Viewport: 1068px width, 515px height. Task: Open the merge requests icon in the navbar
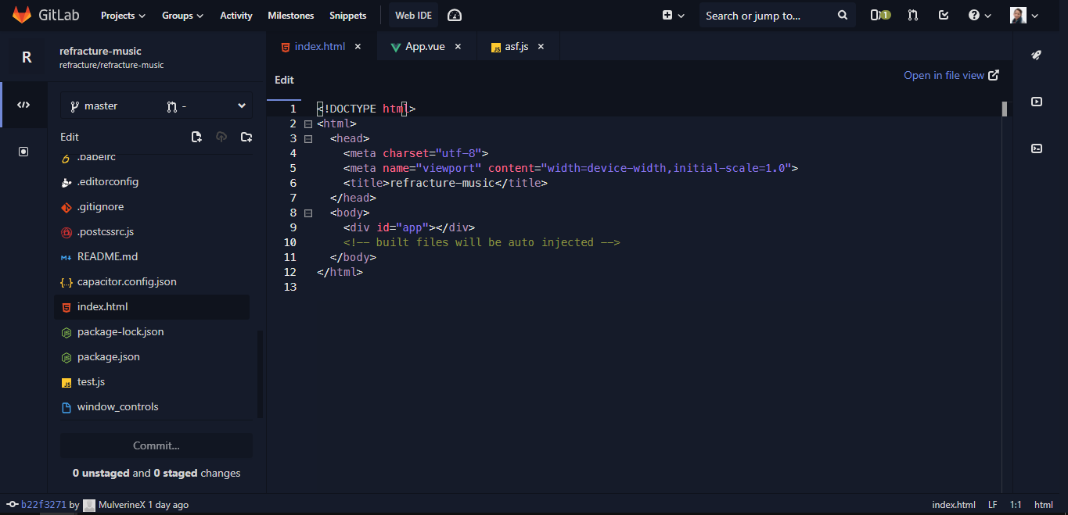click(912, 15)
